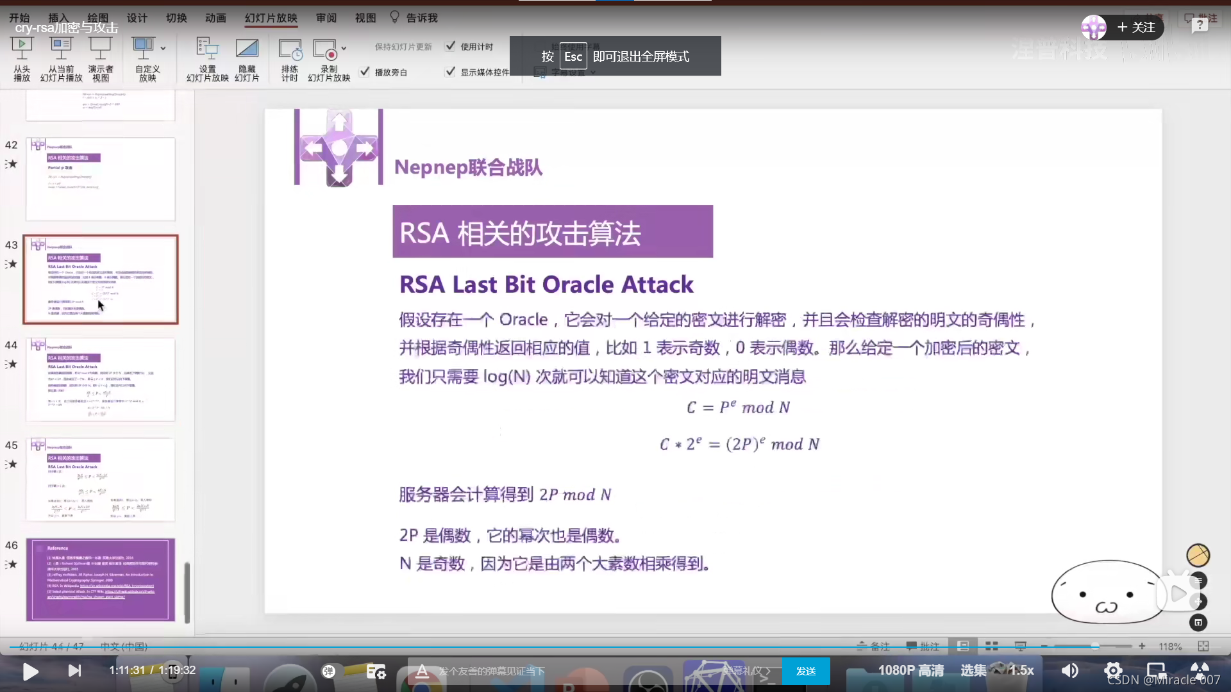This screenshot has height=692, width=1231.
Task: Open the 1.5x playback speed menu
Action: 1021,671
